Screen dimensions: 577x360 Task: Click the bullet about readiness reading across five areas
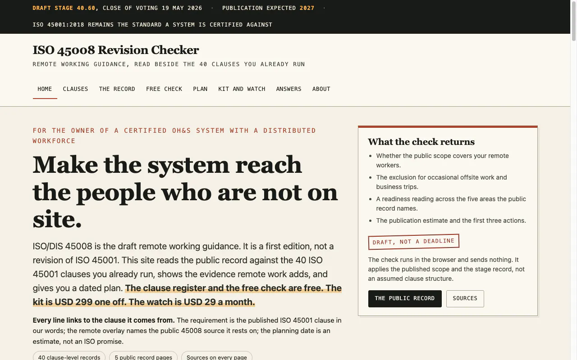pos(451,203)
